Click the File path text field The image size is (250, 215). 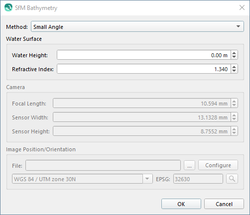pos(103,165)
